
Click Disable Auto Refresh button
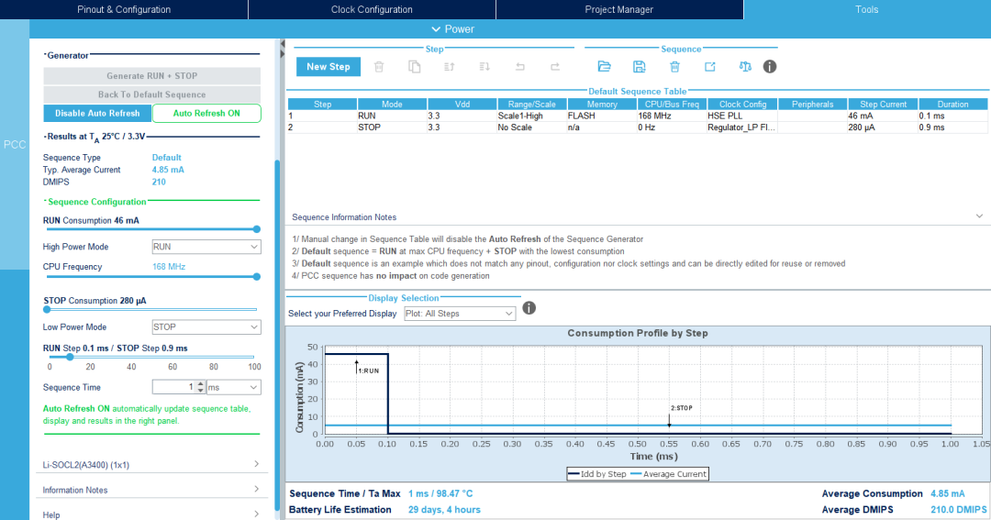pyautogui.click(x=97, y=113)
